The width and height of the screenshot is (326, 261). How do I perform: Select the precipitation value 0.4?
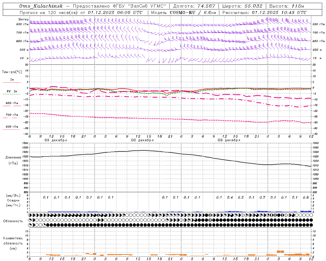[x=230, y=198]
